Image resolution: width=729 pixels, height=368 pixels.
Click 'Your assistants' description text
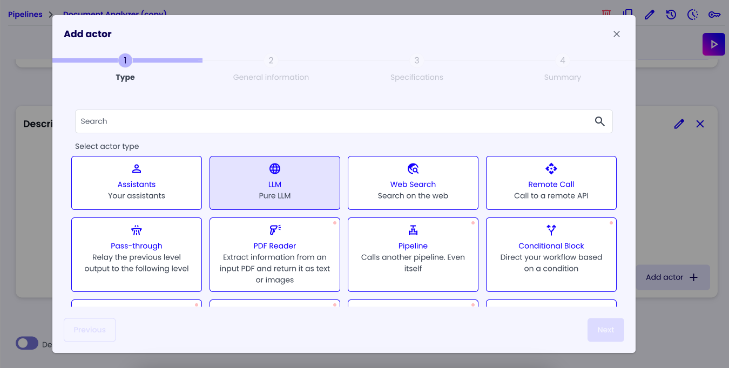click(x=137, y=196)
